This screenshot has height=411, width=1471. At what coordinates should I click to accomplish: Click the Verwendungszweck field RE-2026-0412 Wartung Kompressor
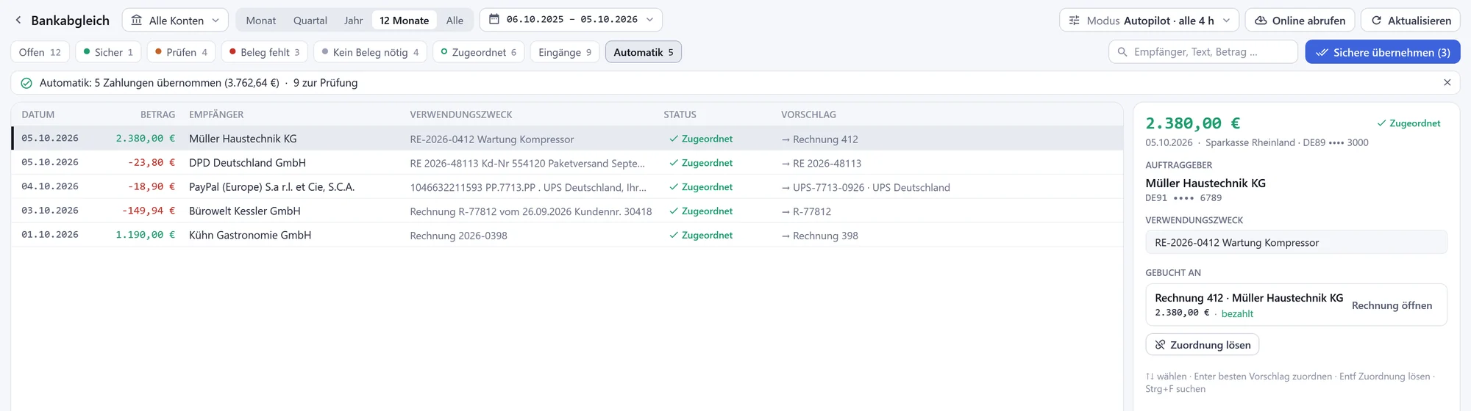(x=1296, y=242)
